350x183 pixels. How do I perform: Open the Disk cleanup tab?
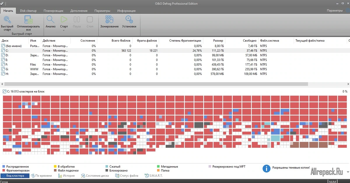28,11
